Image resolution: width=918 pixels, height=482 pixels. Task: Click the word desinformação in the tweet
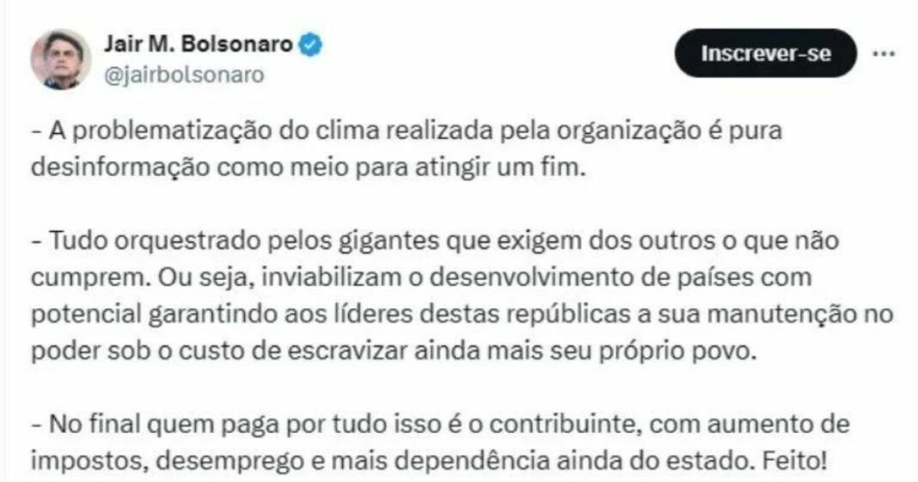(120, 168)
